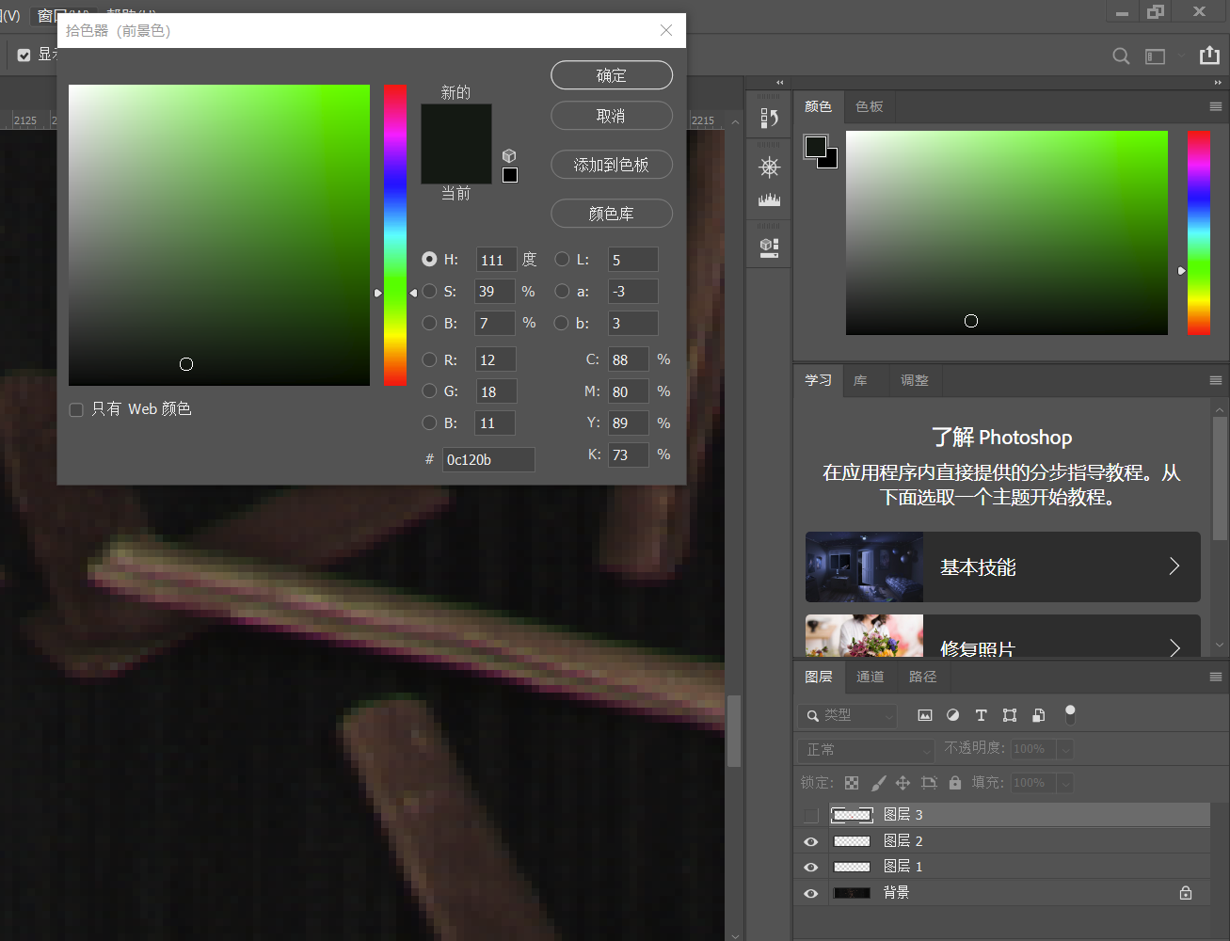Select the Lab a radio button
The width and height of the screenshot is (1230, 941).
(562, 291)
